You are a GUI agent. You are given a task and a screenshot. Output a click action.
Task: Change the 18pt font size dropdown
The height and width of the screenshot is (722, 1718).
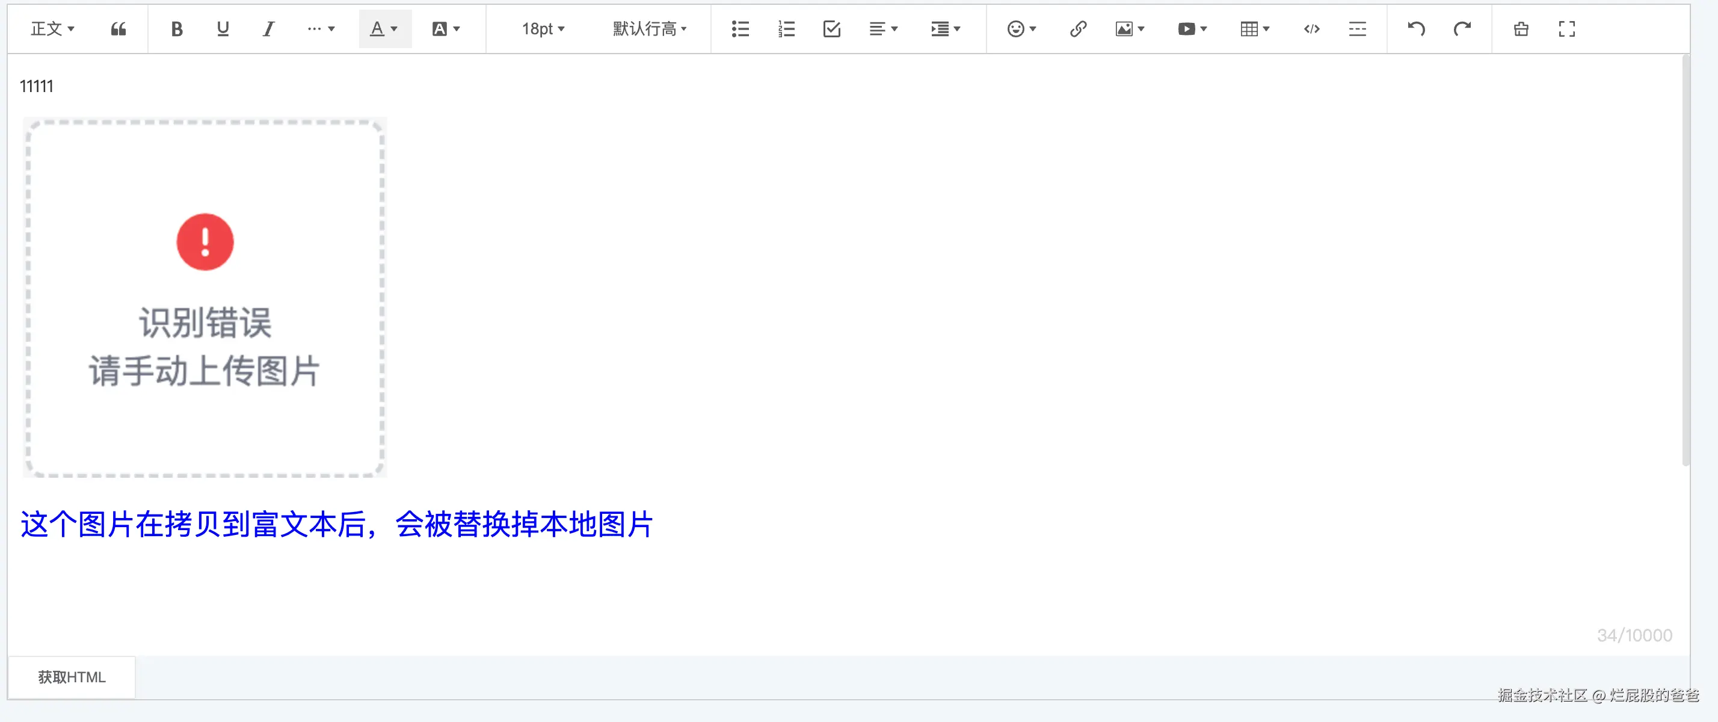[x=543, y=29]
